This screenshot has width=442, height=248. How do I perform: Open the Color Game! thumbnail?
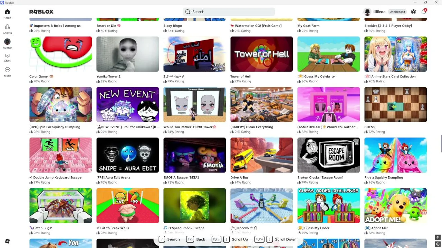pos(60,54)
